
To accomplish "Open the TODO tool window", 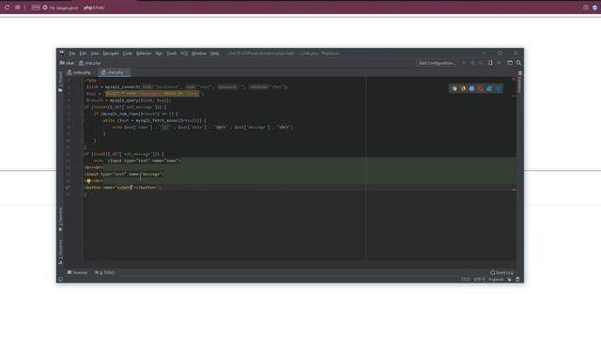I will pos(104,272).
